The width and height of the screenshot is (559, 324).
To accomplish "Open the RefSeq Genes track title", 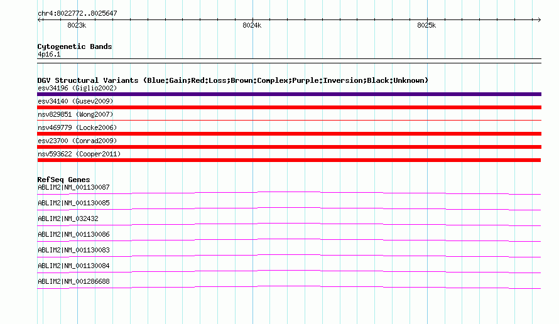I will (x=63, y=180).
